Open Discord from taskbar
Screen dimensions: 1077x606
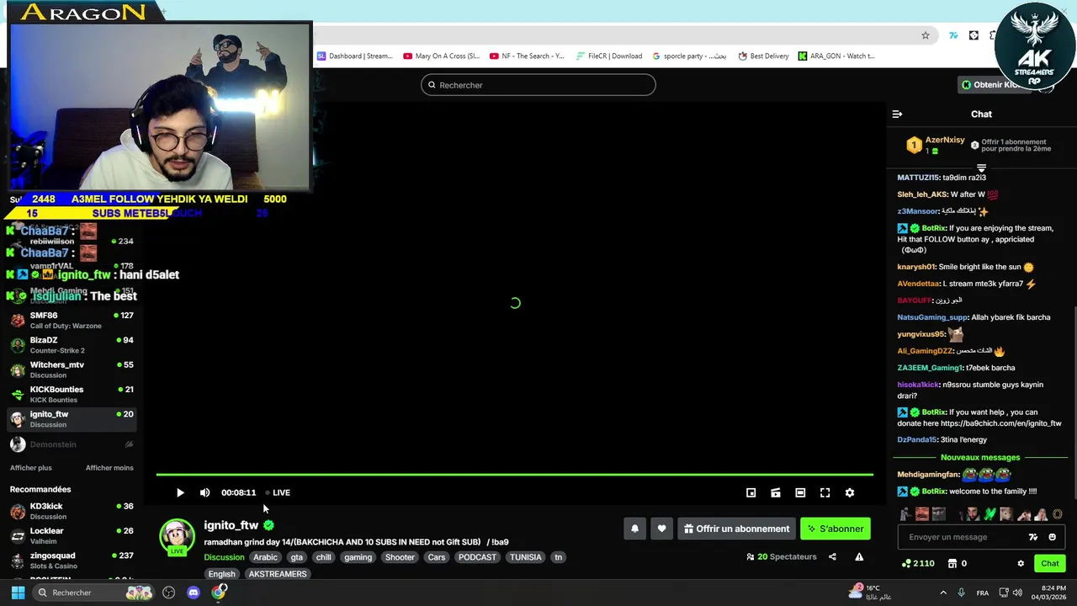[194, 593]
